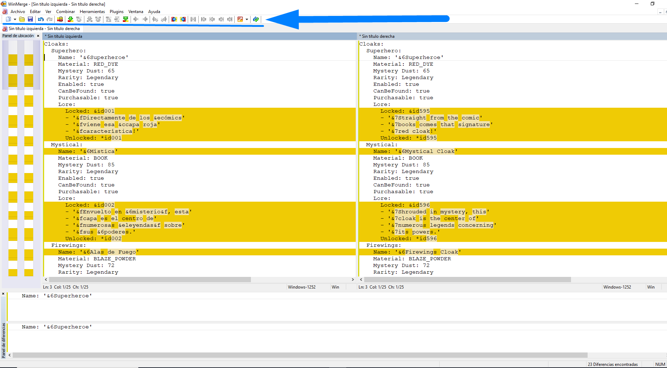Save the merged file
This screenshot has width=667, height=368.
click(30, 19)
